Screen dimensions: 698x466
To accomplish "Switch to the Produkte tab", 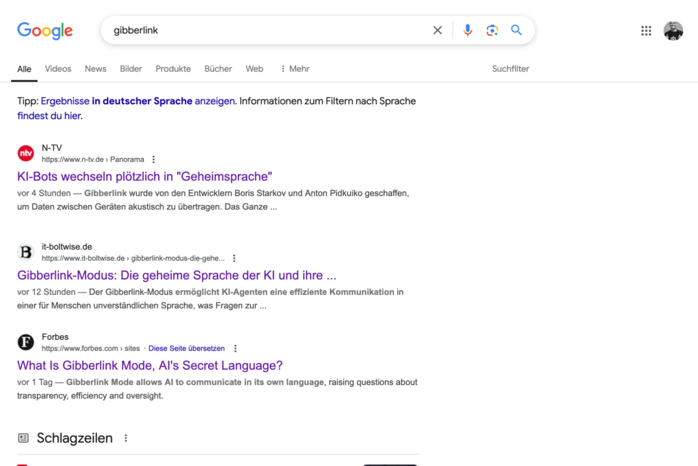I will coord(173,69).
